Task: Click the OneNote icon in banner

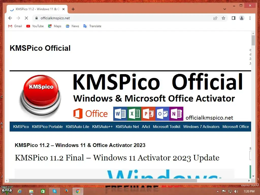Action: point(176,114)
